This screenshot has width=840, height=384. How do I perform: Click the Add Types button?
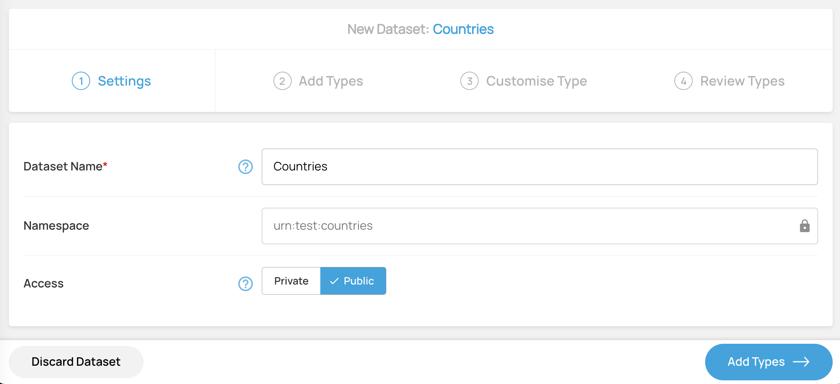[x=768, y=362]
